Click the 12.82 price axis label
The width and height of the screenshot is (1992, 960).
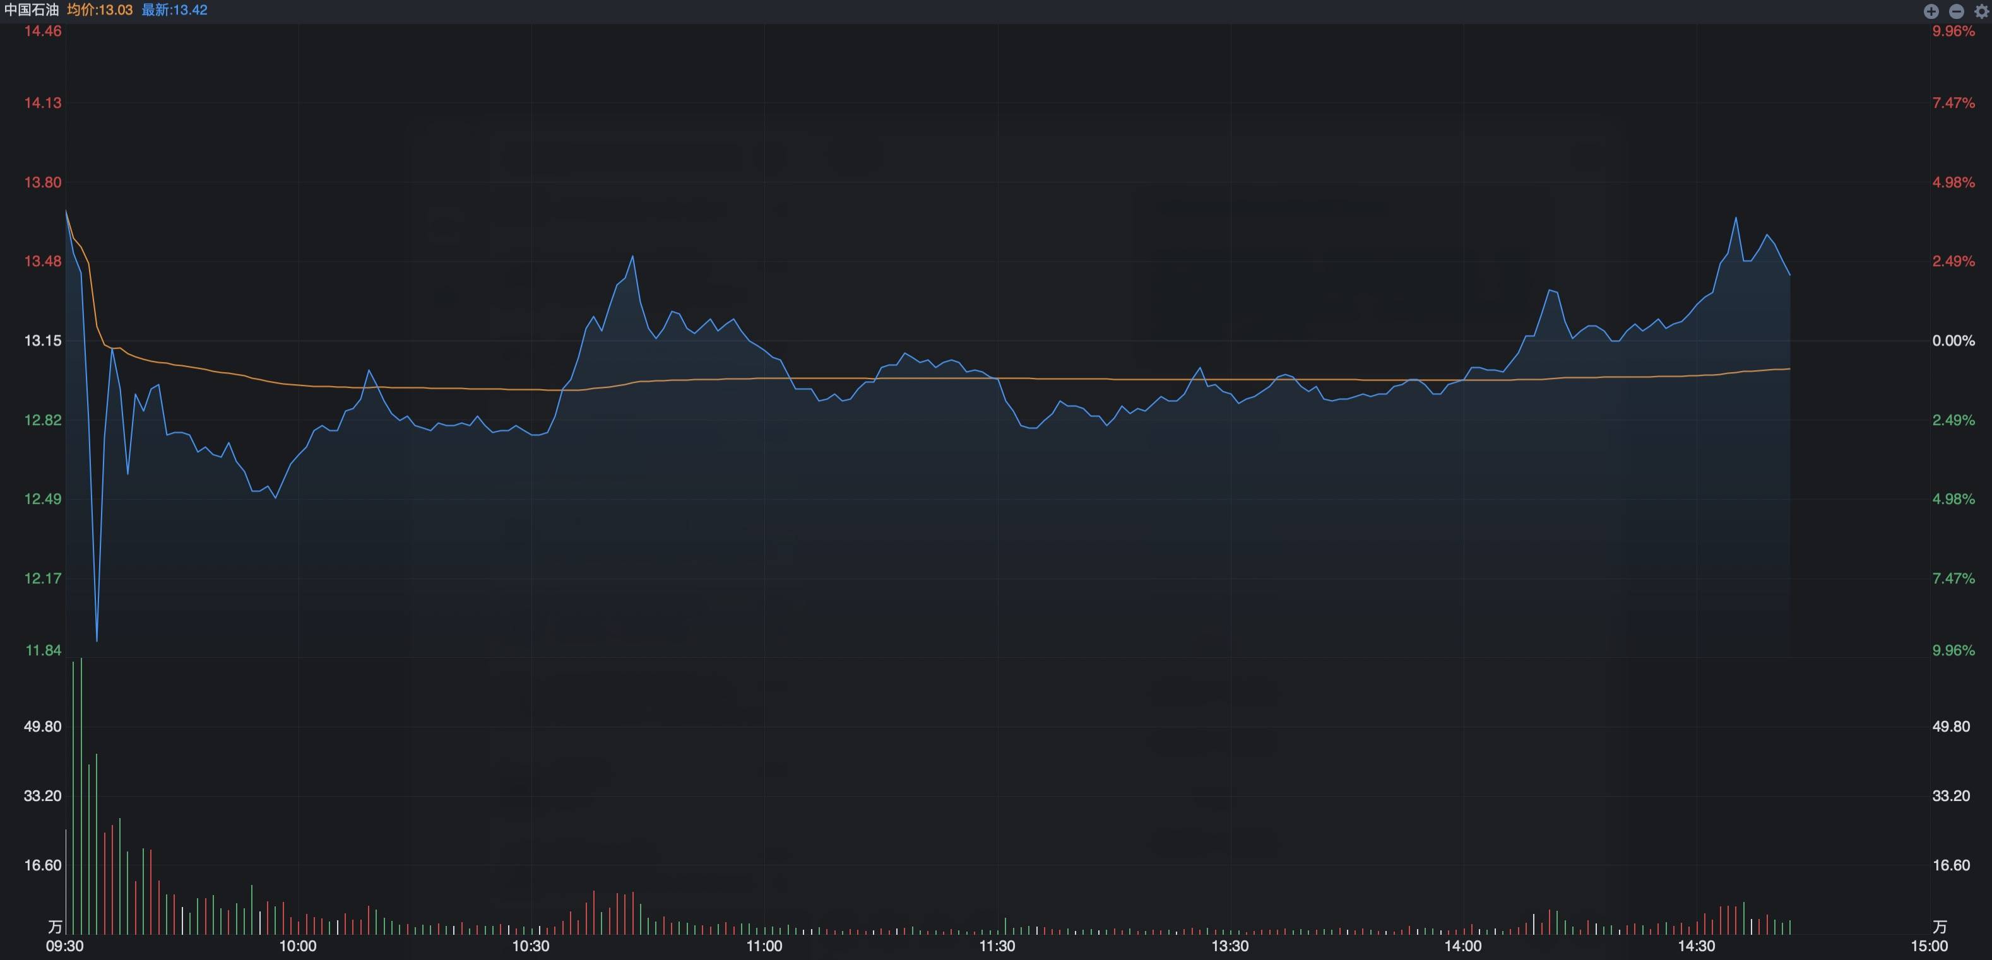pyautogui.click(x=42, y=419)
